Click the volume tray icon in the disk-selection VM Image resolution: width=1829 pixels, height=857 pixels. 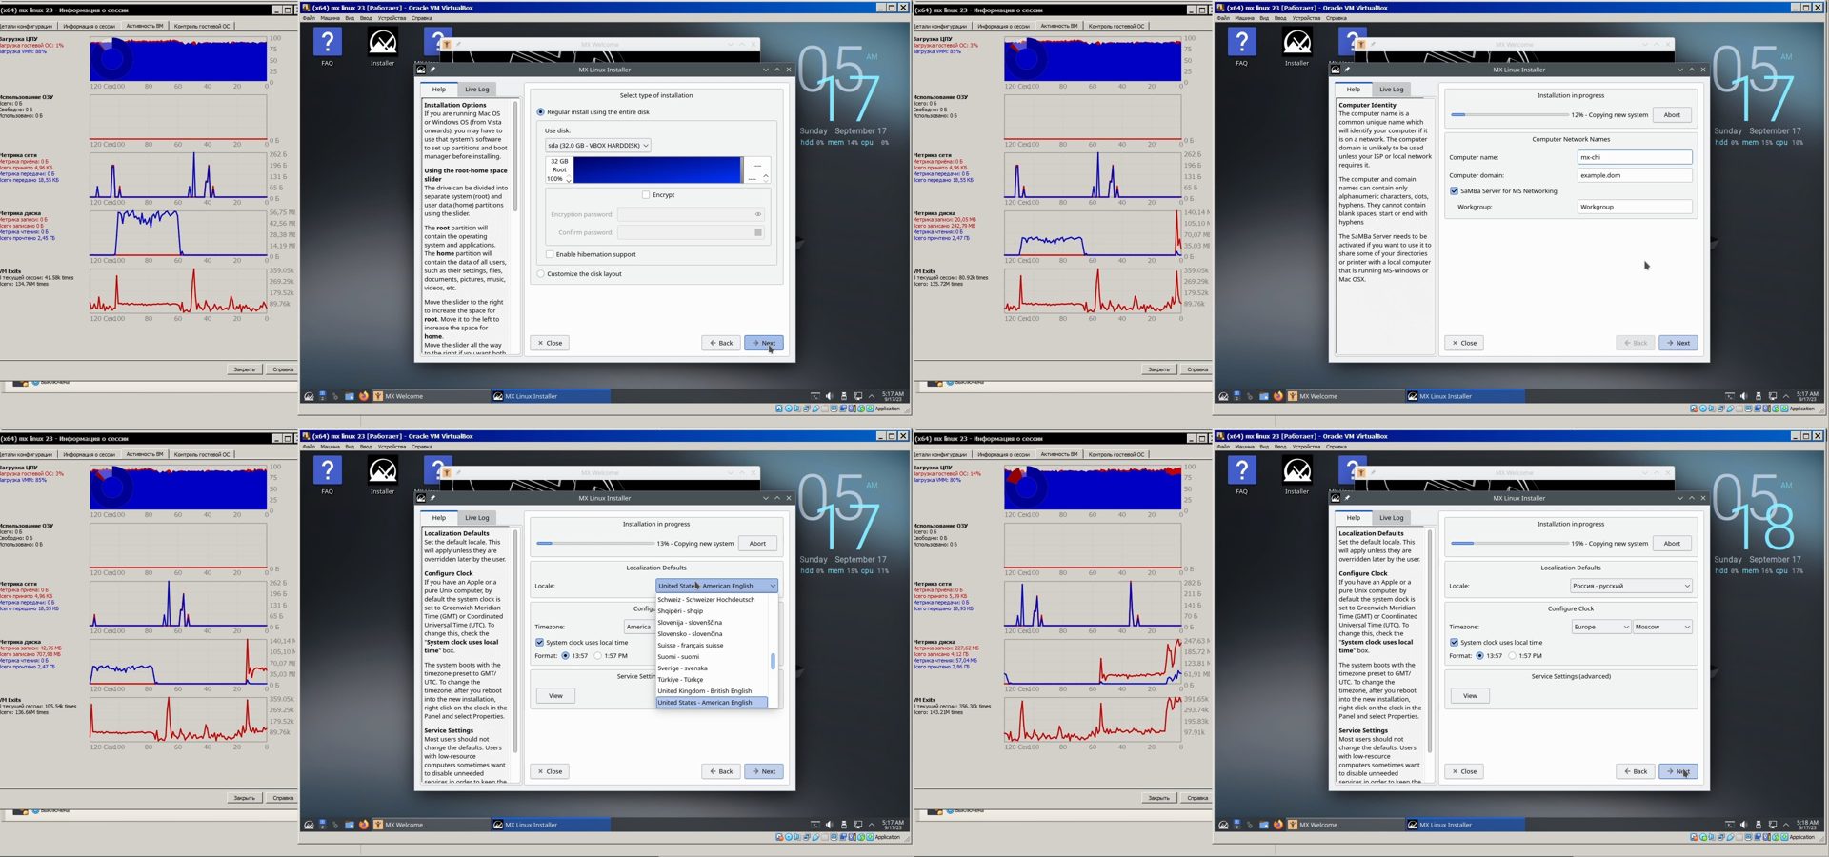pos(829,396)
